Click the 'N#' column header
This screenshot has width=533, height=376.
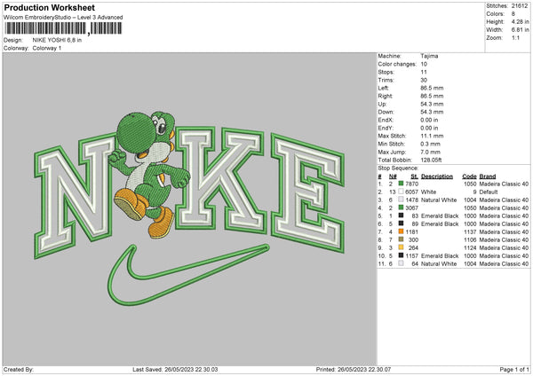point(393,176)
